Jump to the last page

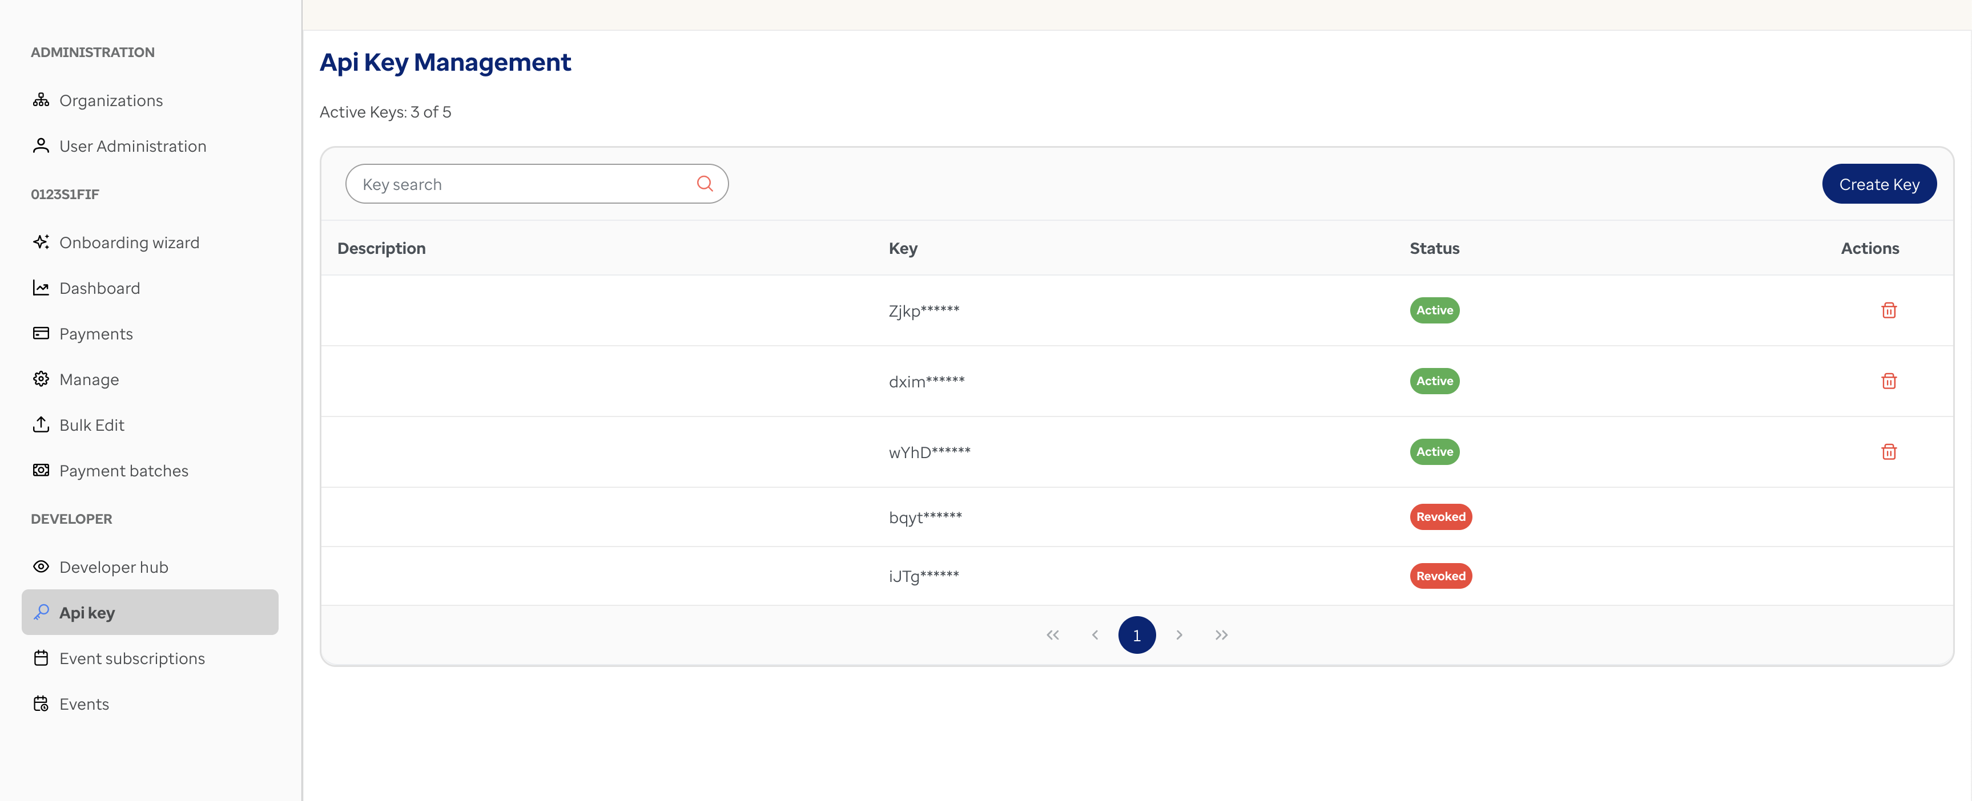(1221, 635)
